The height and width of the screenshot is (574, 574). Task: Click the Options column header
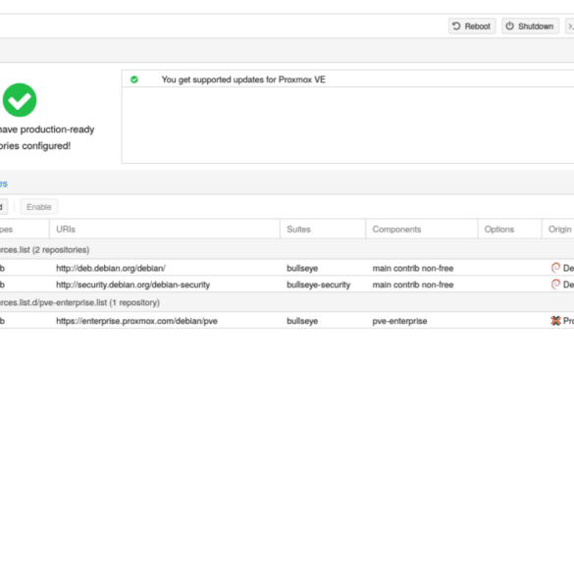[509, 230]
